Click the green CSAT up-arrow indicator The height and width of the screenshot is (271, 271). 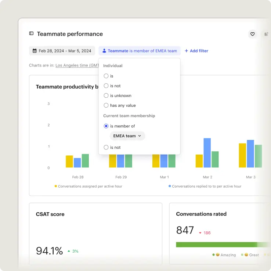pos(68,251)
